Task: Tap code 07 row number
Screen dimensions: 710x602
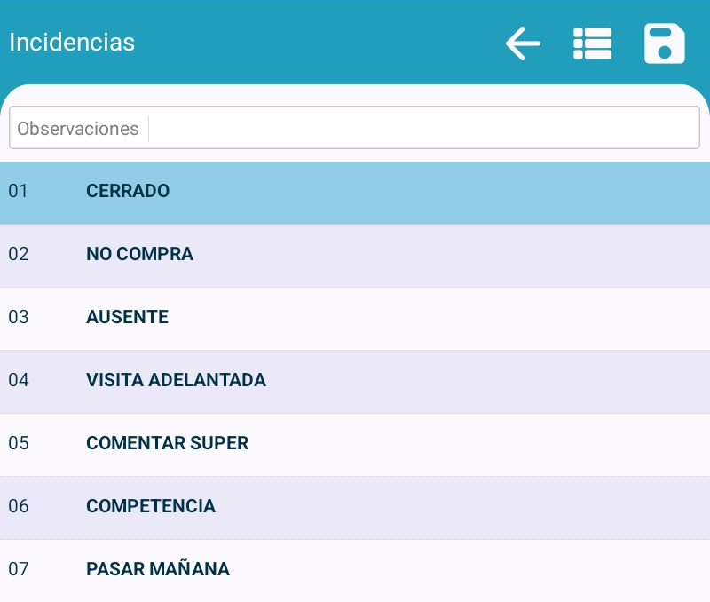Action: [x=19, y=569]
